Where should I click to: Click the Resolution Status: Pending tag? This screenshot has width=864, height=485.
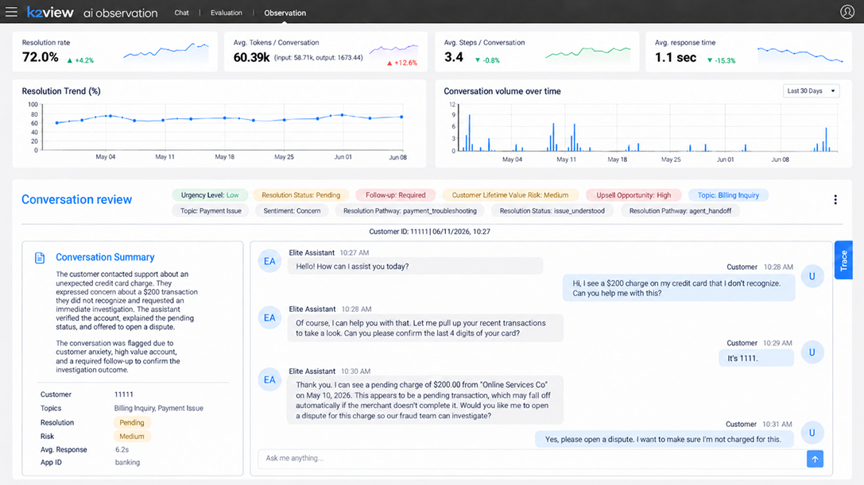(x=301, y=195)
